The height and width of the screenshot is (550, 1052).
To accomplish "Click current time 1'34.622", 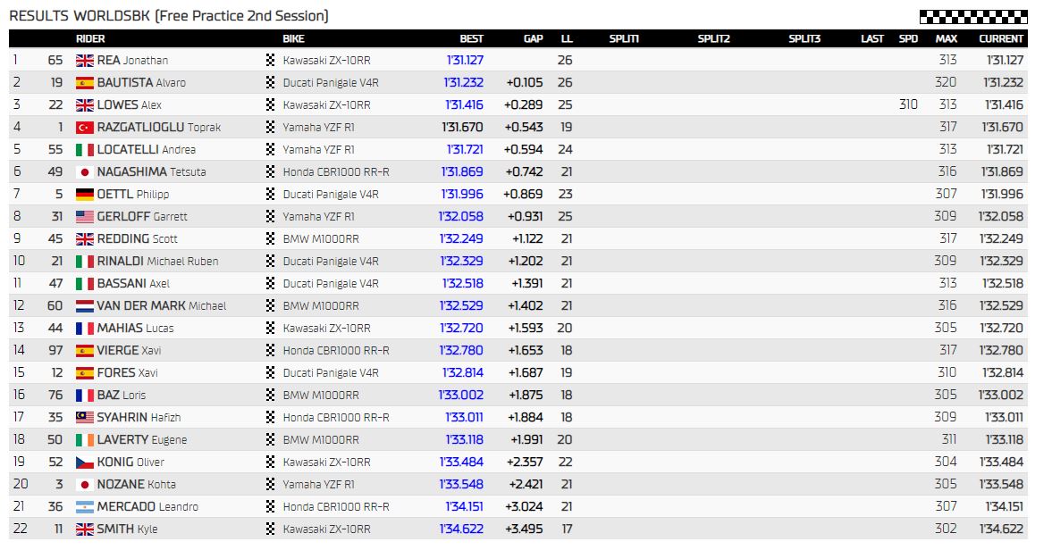I will click(x=1002, y=529).
